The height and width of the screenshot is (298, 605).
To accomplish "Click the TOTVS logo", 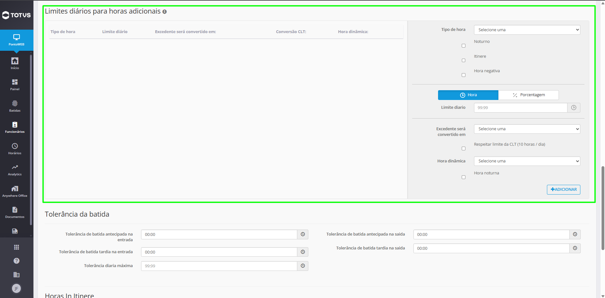I will tap(16, 15).
